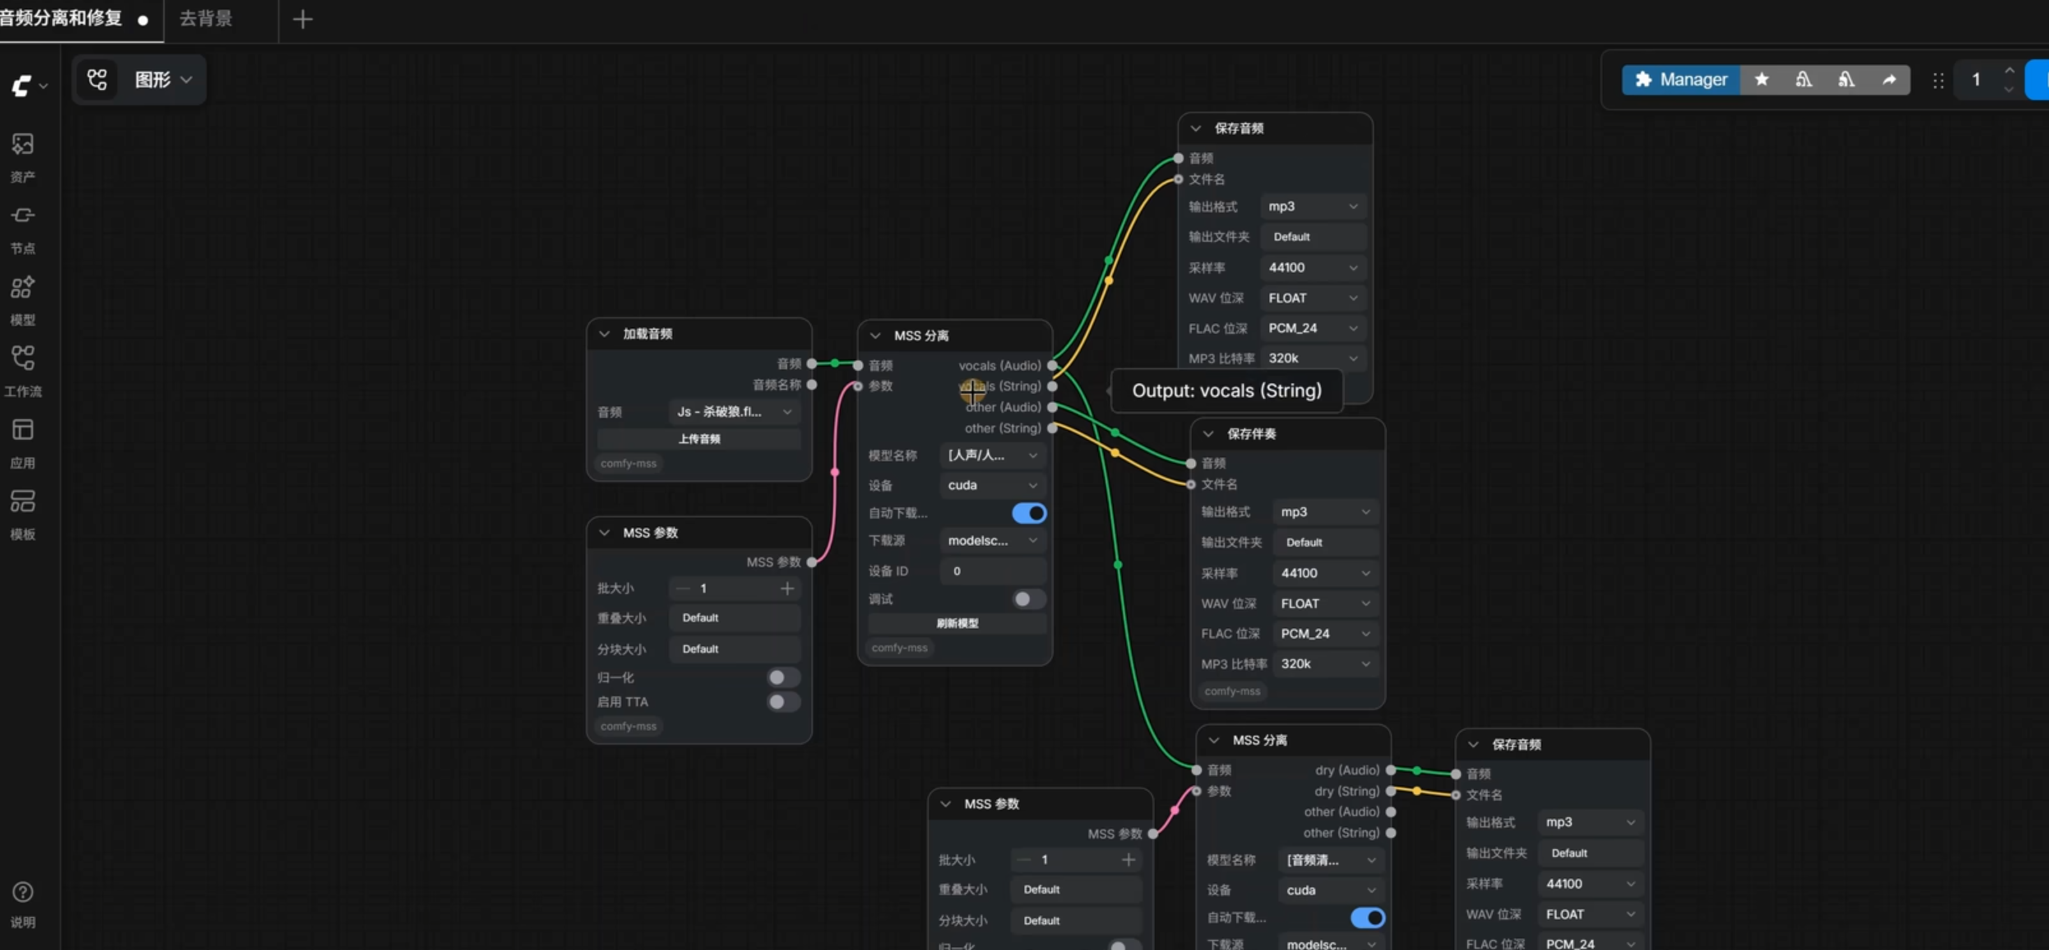Open MP3 比特率 320k dropdown in 保存伴奏
2049x950 pixels.
pos(1325,664)
